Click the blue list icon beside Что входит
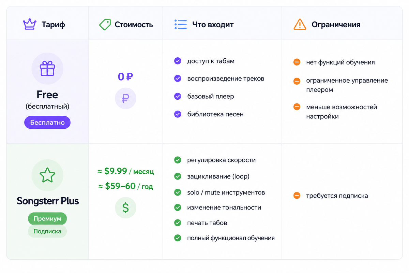The height and width of the screenshot is (273, 409). [x=181, y=24]
